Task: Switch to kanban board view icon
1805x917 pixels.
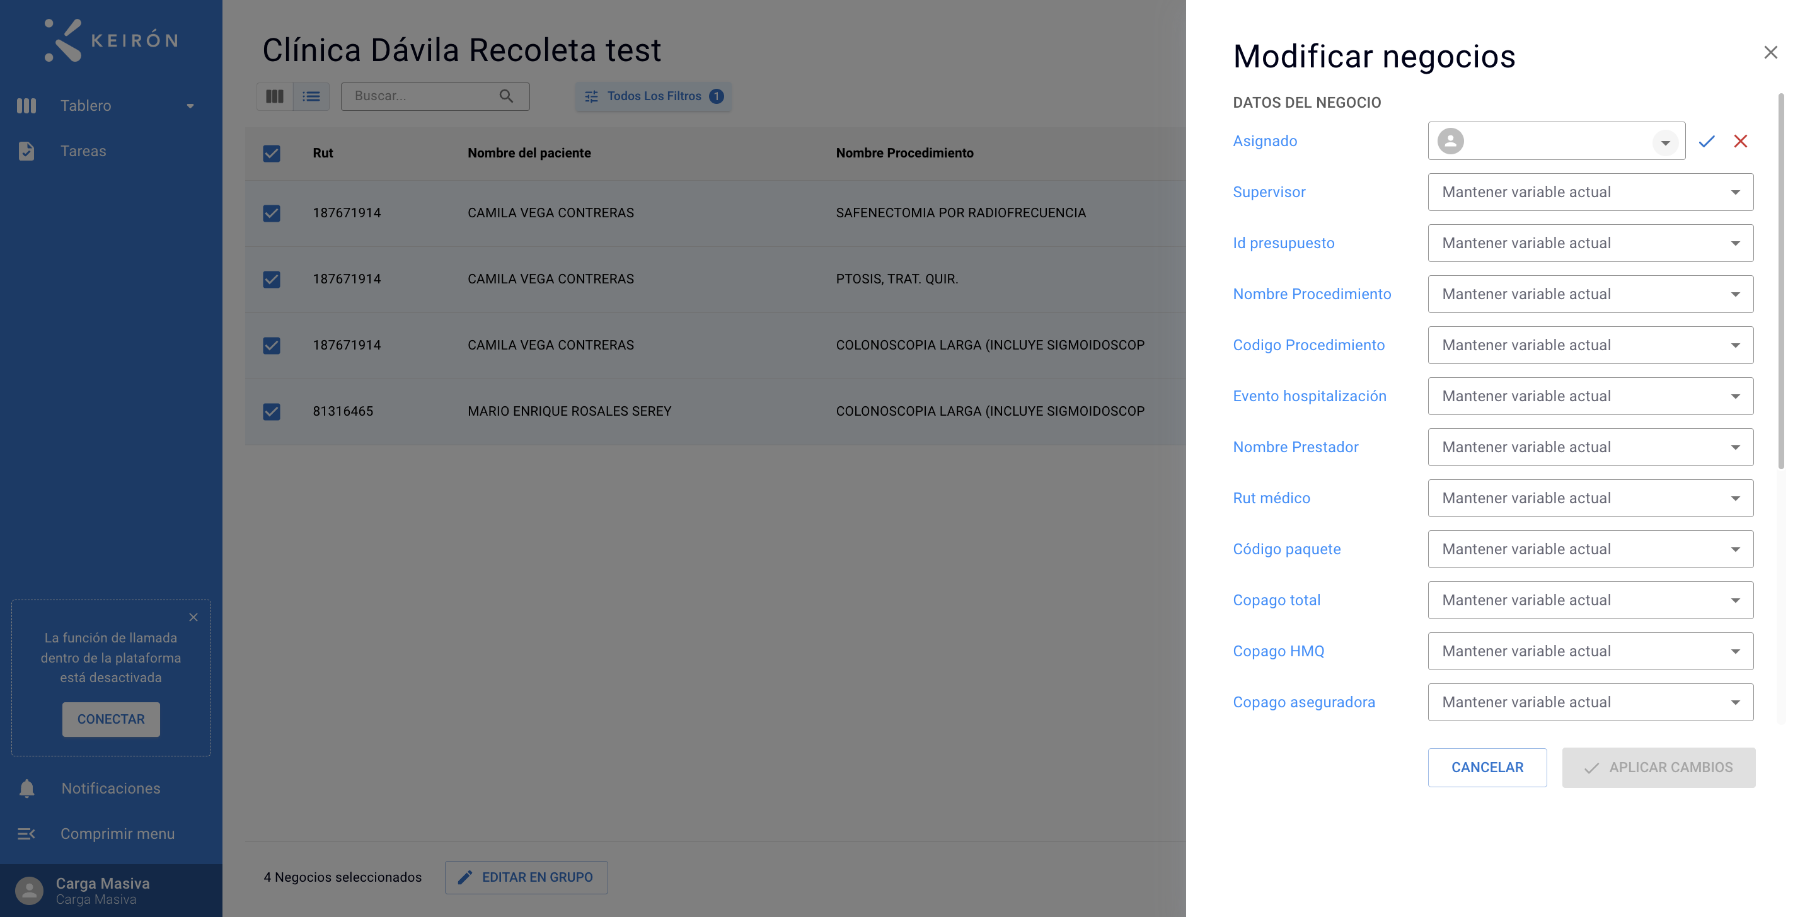Action: point(275,96)
